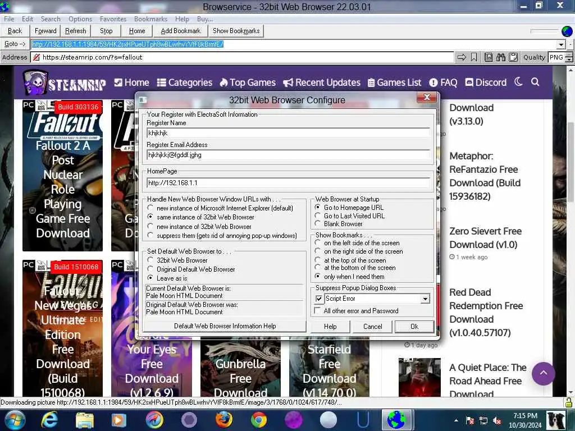Click the Browservice globe taskbar icon
Viewport: 575px width, 431px height.
(x=396, y=420)
